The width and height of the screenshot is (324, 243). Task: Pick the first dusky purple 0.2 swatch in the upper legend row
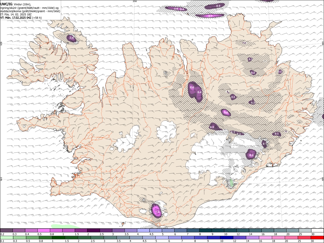pyautogui.click(x=6, y=231)
